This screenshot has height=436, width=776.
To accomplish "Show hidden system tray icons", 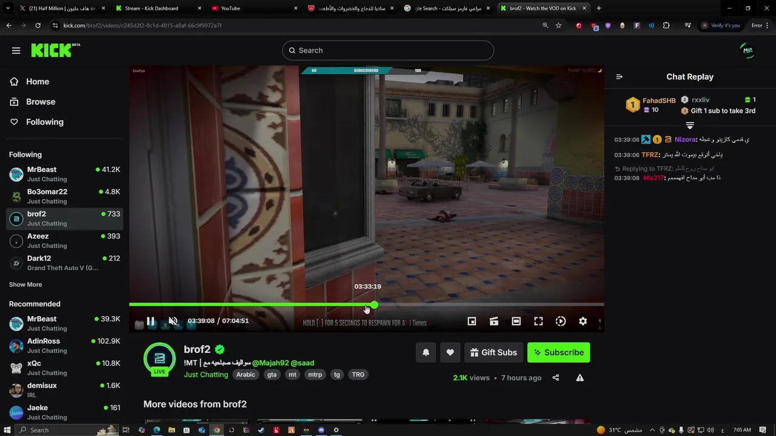I will [x=652, y=430].
